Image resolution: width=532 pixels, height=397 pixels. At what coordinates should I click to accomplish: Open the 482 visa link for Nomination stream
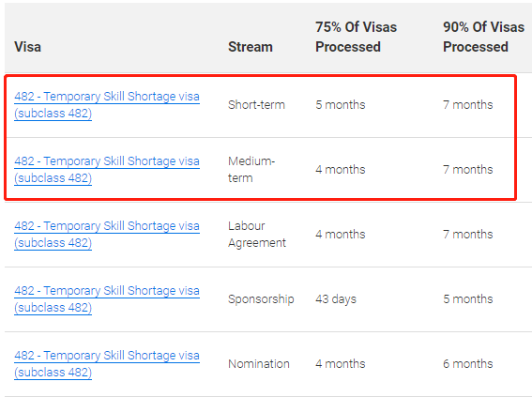(x=107, y=364)
